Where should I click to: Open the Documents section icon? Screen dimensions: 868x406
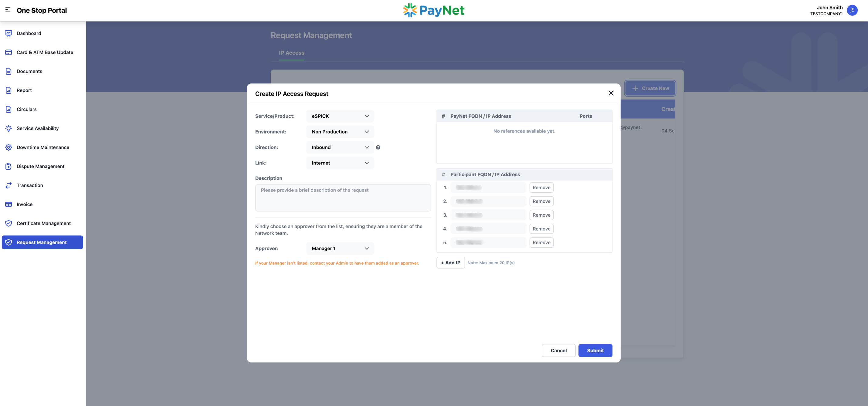click(8, 71)
